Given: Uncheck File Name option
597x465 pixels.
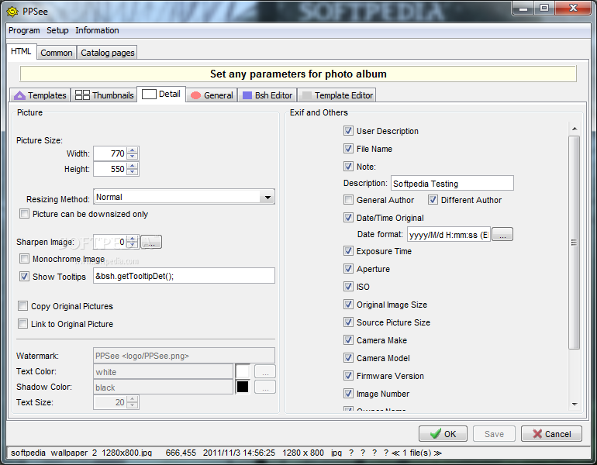Looking at the screenshot, I should [348, 149].
